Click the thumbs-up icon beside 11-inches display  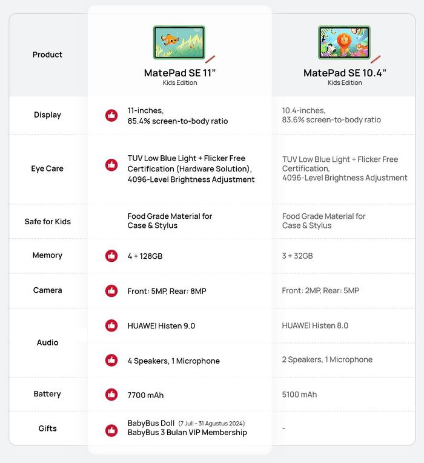pos(111,115)
